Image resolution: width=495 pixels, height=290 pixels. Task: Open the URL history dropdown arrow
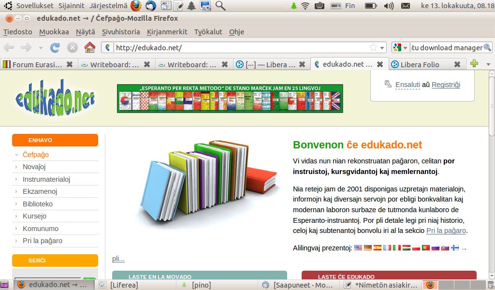[x=382, y=48]
